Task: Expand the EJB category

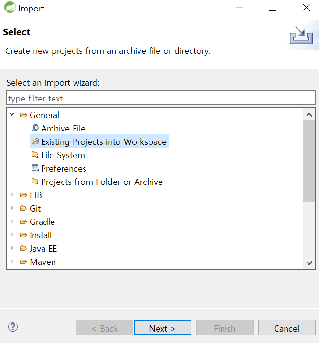Action: [12, 195]
